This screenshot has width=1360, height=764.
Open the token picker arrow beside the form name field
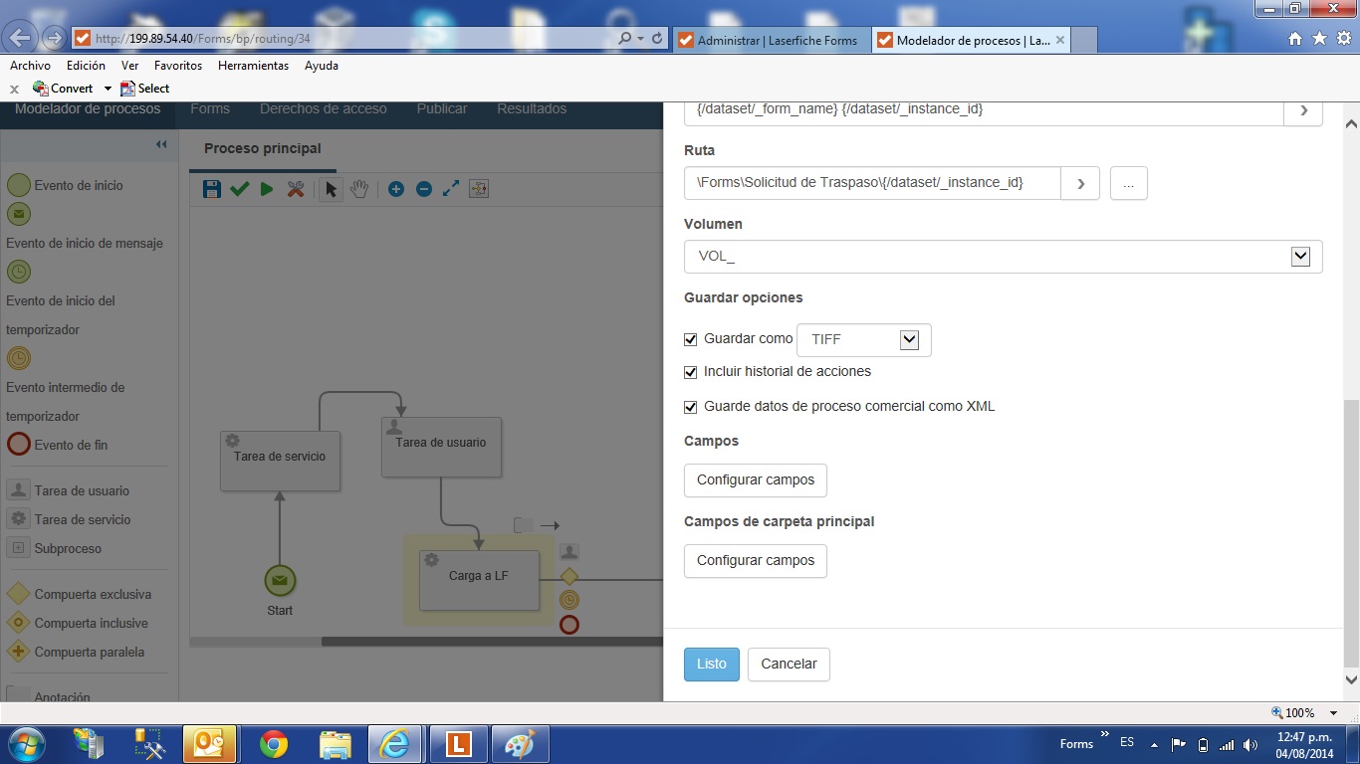[x=1303, y=110]
